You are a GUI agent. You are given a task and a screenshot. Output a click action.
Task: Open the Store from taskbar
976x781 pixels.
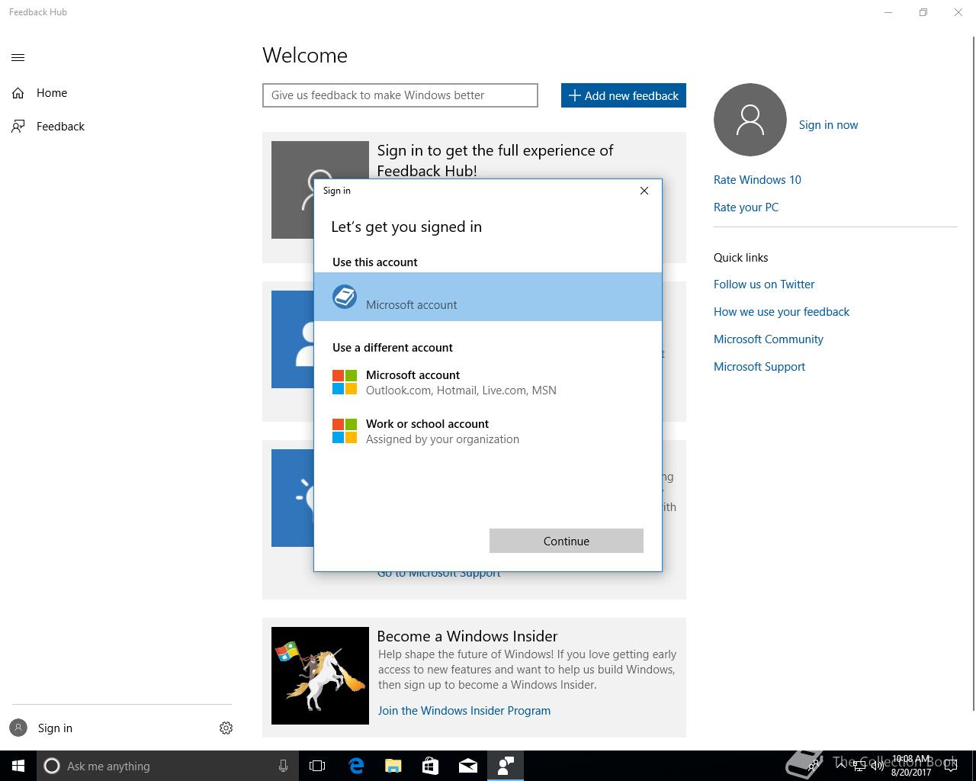pos(431,766)
